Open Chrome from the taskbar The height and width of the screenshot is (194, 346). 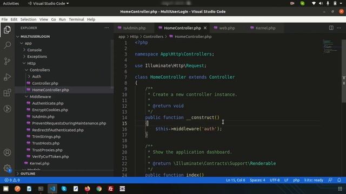pos(99,189)
